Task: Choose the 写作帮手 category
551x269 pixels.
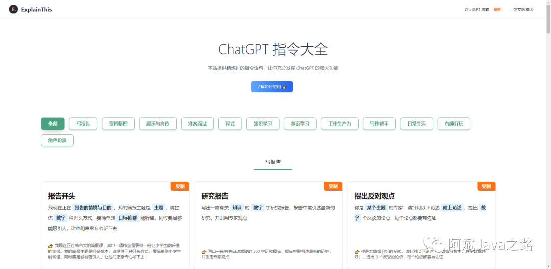Action: point(379,124)
